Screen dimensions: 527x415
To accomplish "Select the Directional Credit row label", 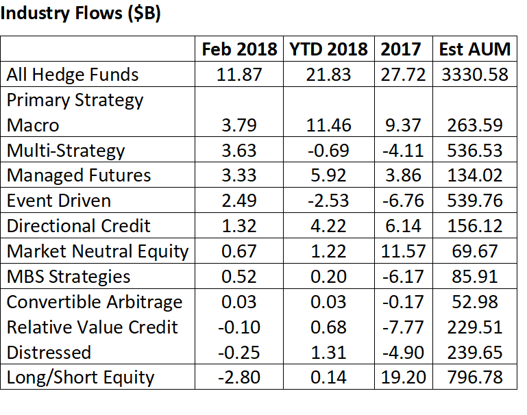I will coord(79,226).
